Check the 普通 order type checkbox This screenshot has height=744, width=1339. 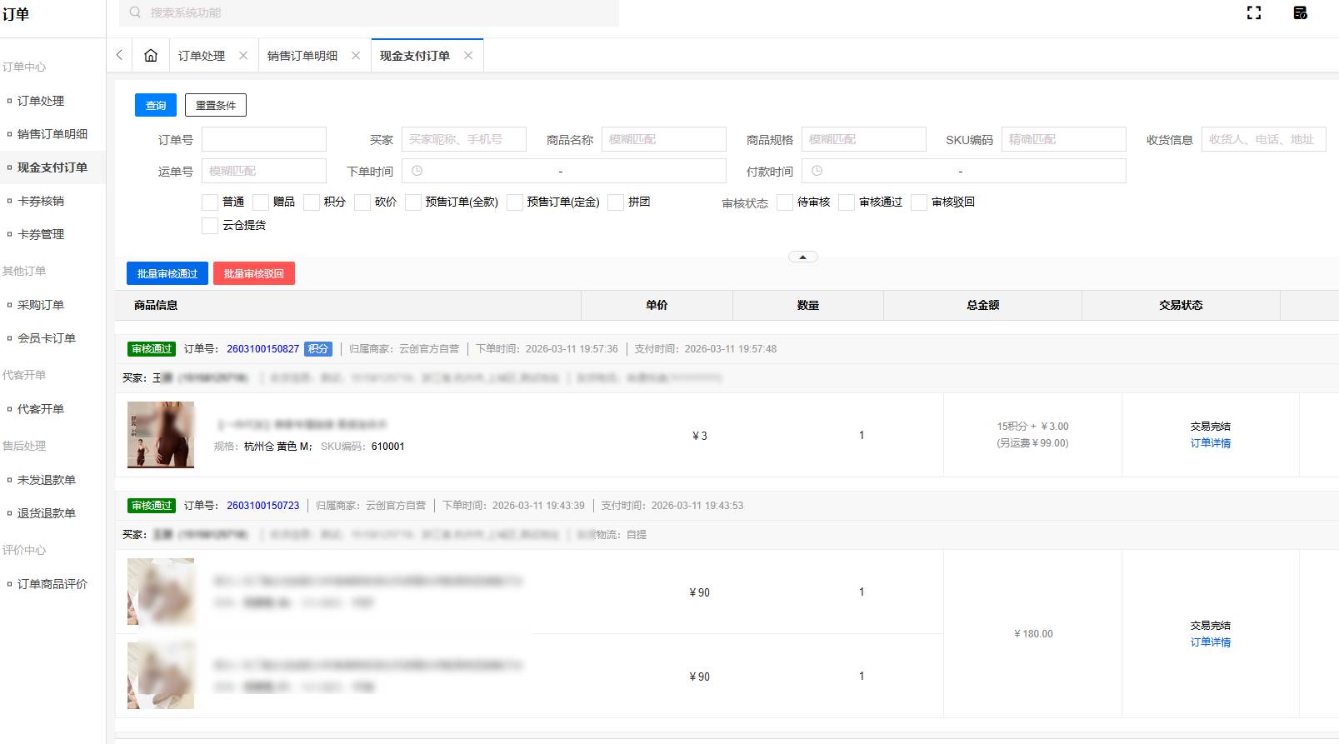(210, 202)
